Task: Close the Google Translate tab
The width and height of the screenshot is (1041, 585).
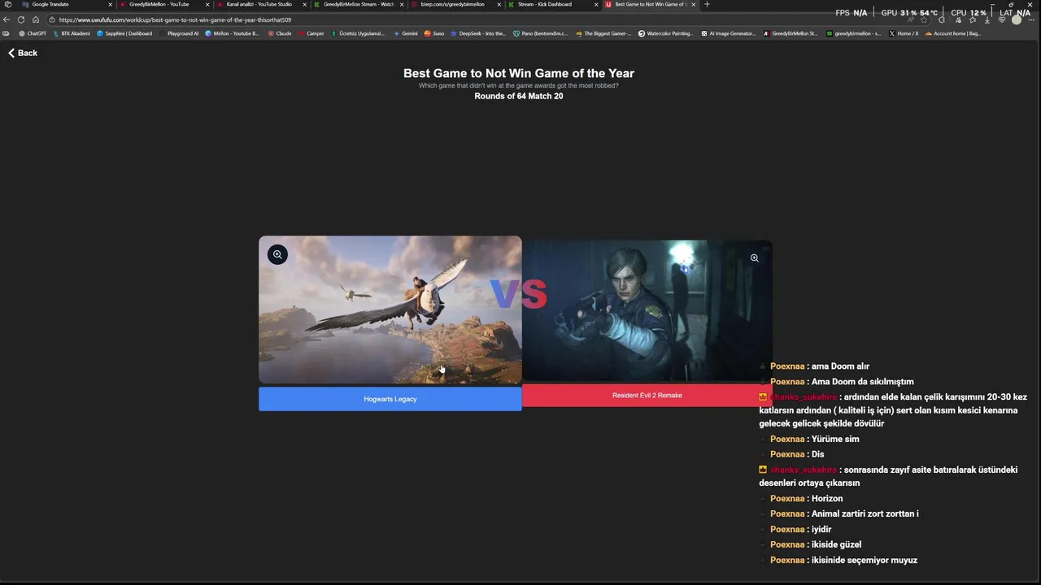Action: 111,4
